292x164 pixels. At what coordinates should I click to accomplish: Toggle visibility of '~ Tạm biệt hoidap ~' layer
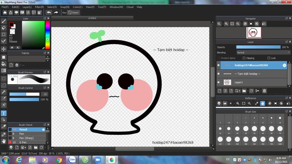(x=218, y=74)
